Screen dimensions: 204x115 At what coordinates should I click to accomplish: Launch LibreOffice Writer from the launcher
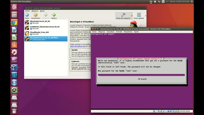pyautogui.click(x=14, y=30)
